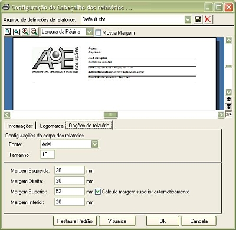Click the preview scroll down arrow
This screenshot has width=236, height=230.
[x=228, y=92]
